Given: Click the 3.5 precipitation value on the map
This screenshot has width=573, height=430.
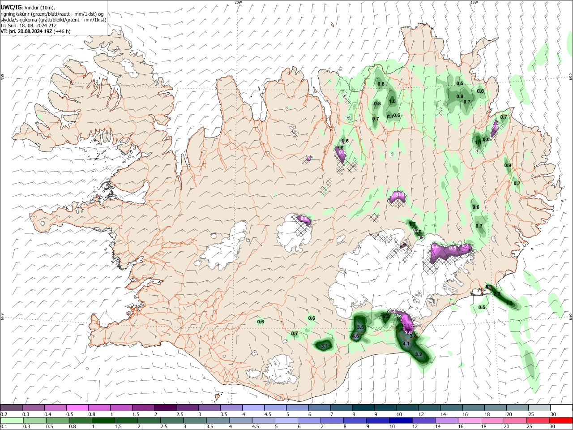Looking at the screenshot, I should tap(360, 327).
